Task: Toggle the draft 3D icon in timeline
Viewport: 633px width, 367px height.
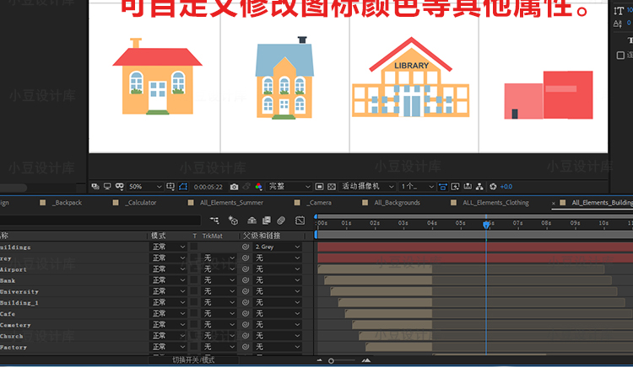Action: pyautogui.click(x=233, y=221)
